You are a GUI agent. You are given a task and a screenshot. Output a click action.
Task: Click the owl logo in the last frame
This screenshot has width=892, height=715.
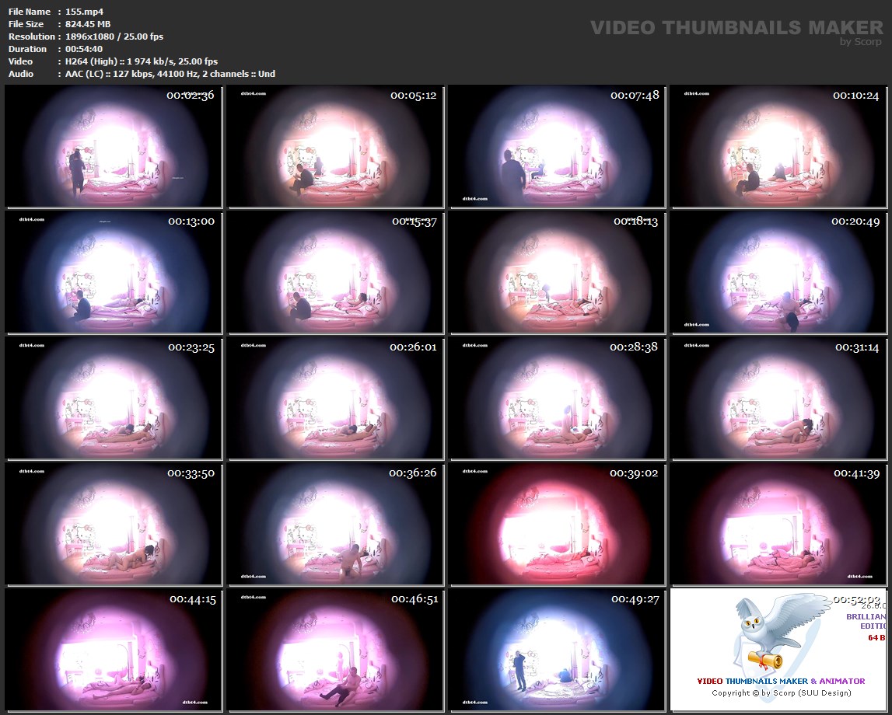[782, 632]
